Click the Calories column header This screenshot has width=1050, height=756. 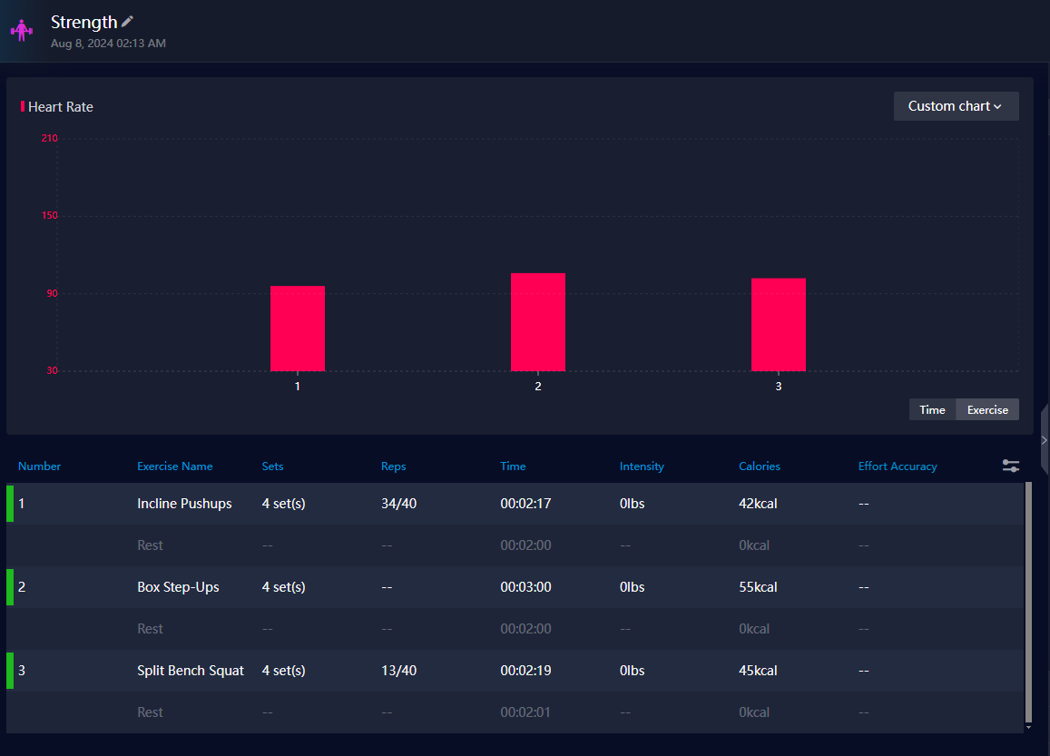click(x=759, y=466)
